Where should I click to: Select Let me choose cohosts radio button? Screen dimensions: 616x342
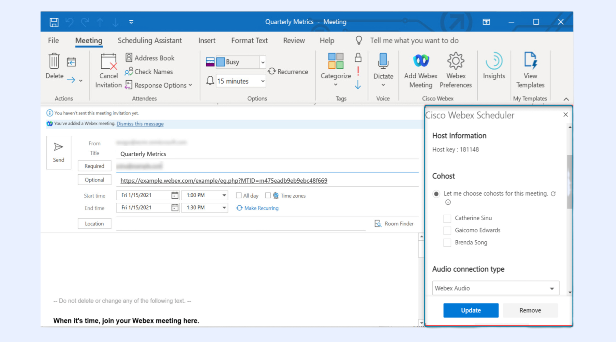click(x=436, y=194)
